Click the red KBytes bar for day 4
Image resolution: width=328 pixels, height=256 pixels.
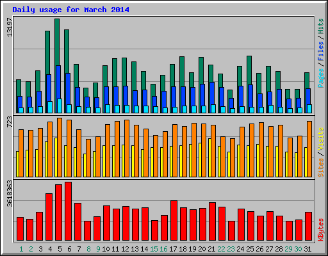49,217
